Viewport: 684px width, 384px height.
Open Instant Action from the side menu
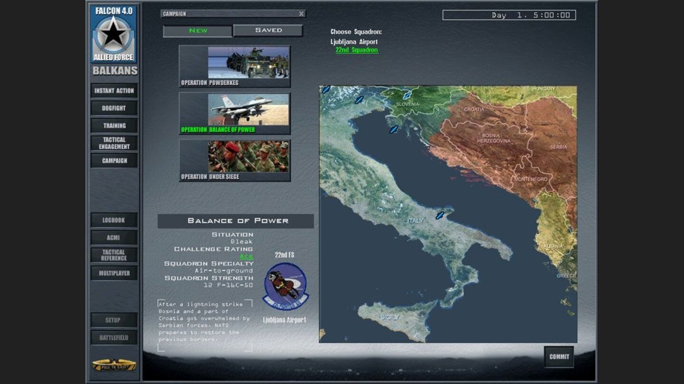pyautogui.click(x=114, y=91)
